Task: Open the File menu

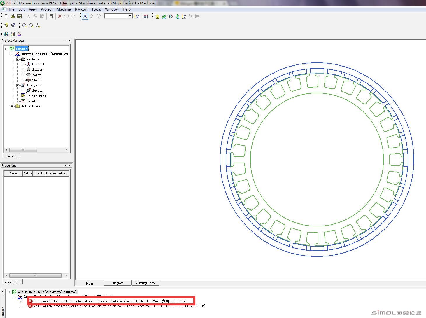Action: click(11, 9)
